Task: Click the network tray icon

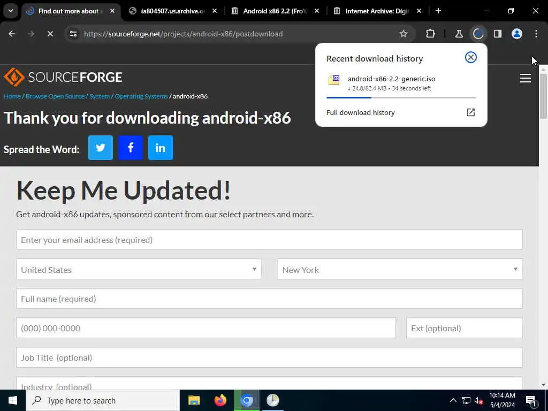Action: click(x=466, y=400)
